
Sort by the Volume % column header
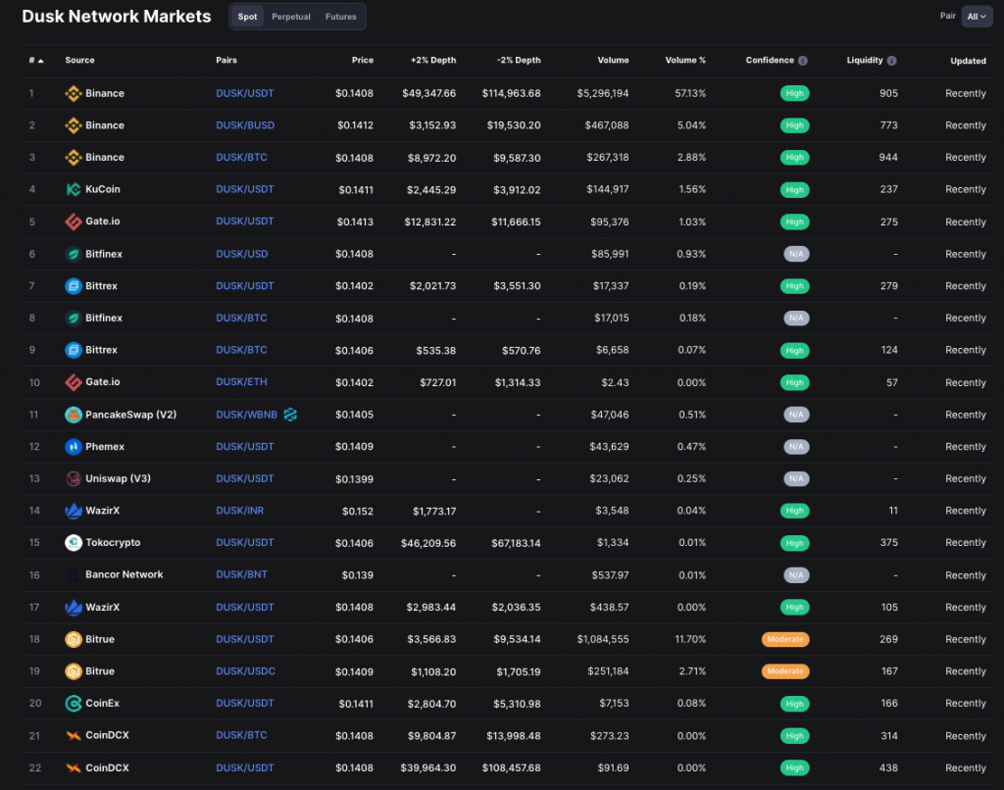coord(685,60)
